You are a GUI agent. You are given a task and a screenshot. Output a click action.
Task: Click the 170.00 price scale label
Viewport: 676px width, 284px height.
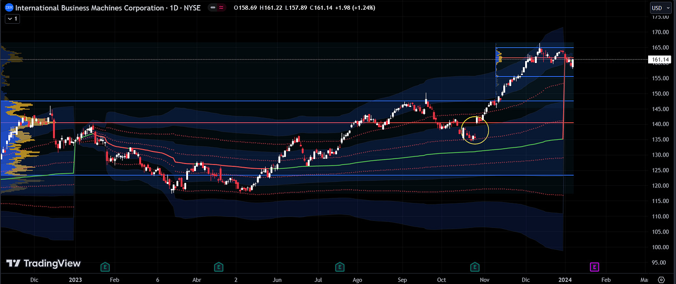pos(659,32)
